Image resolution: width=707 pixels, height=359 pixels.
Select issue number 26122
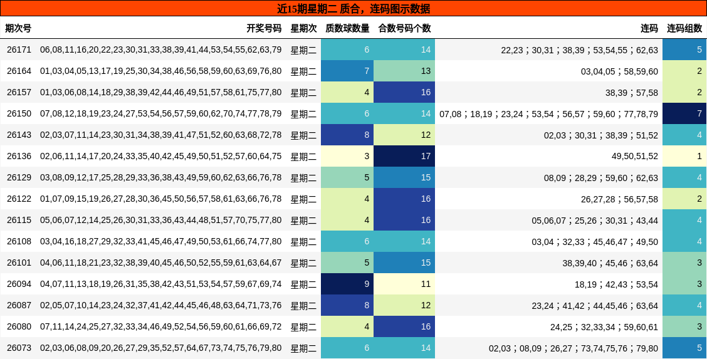pyautogui.click(x=19, y=199)
